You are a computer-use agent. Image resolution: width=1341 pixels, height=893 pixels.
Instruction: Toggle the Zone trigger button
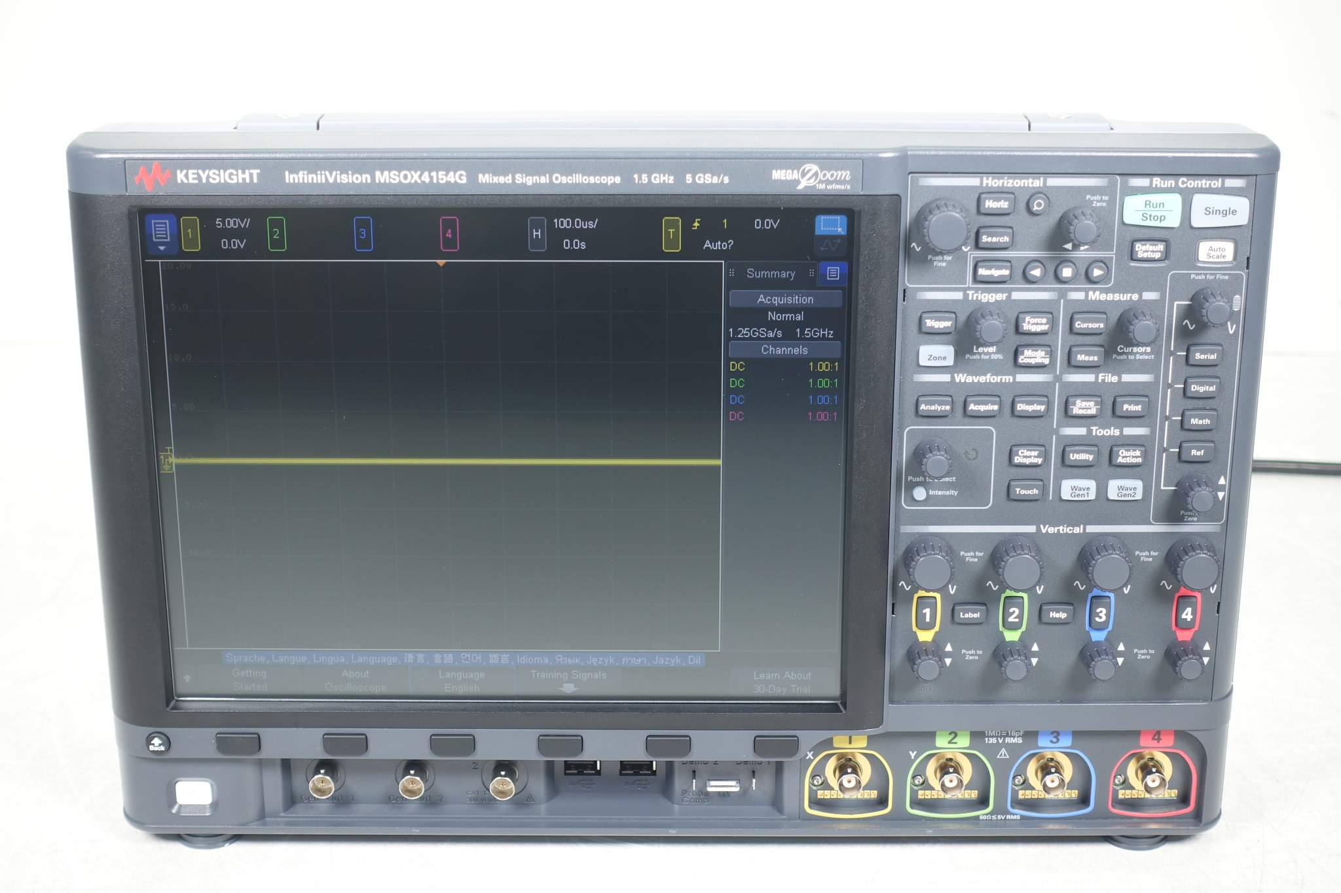click(x=936, y=357)
